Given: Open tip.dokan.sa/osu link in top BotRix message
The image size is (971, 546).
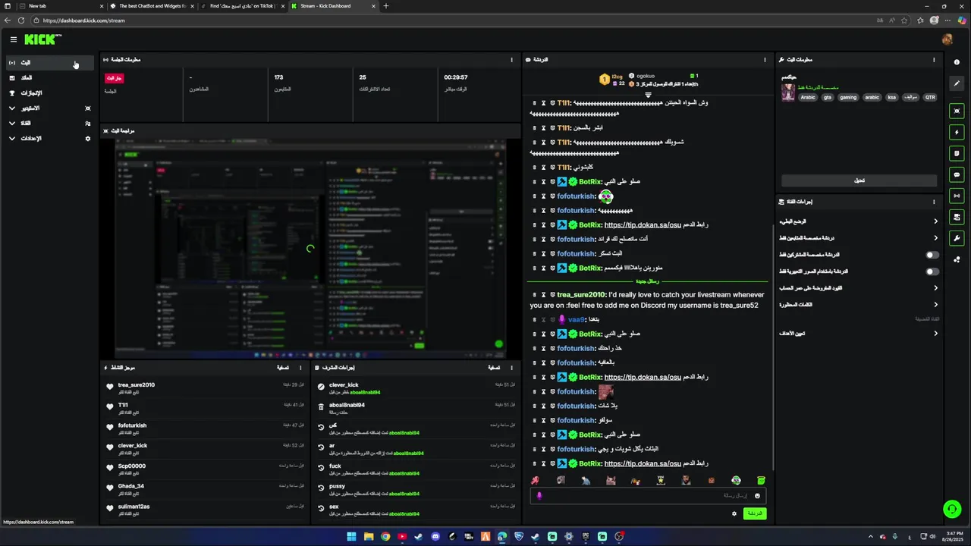Looking at the screenshot, I should click(643, 224).
